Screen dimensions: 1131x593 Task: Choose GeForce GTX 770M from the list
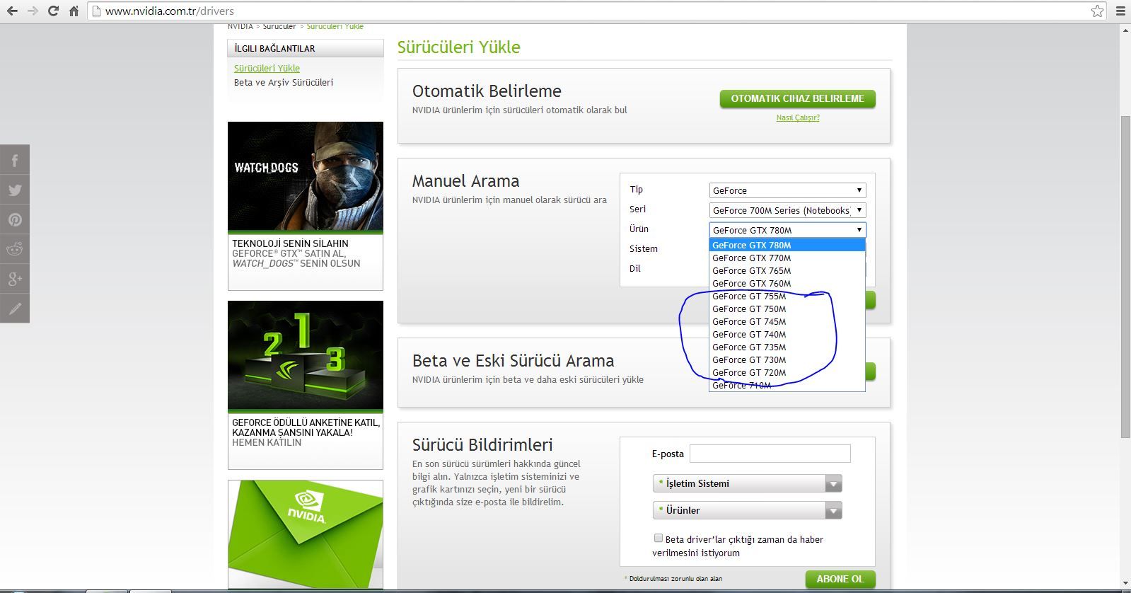[x=787, y=258]
